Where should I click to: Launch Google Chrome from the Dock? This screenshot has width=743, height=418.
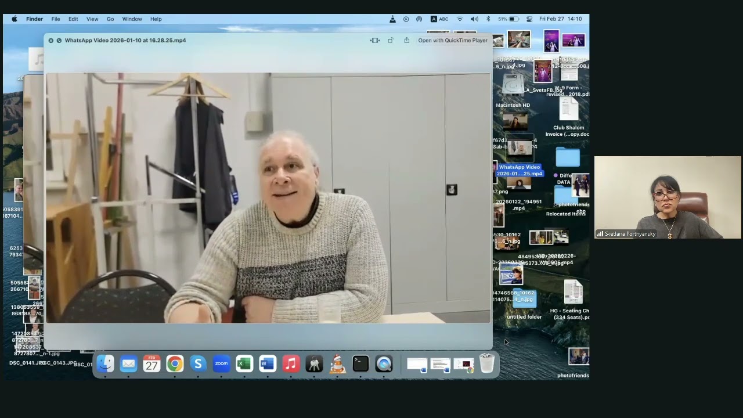(x=175, y=364)
